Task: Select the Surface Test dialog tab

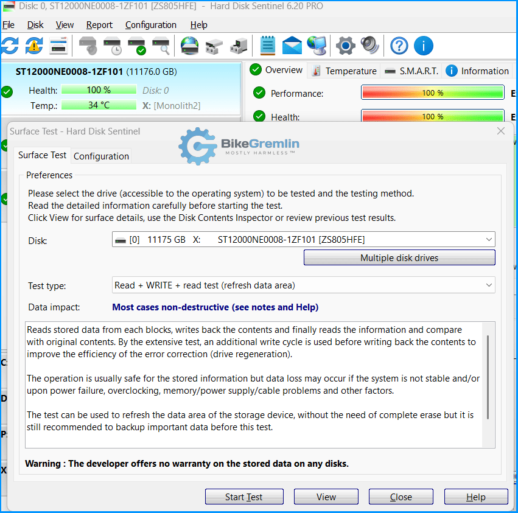Action: click(42, 155)
